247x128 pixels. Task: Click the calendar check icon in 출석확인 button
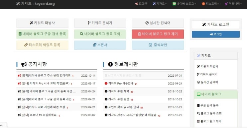[x=151, y=45]
